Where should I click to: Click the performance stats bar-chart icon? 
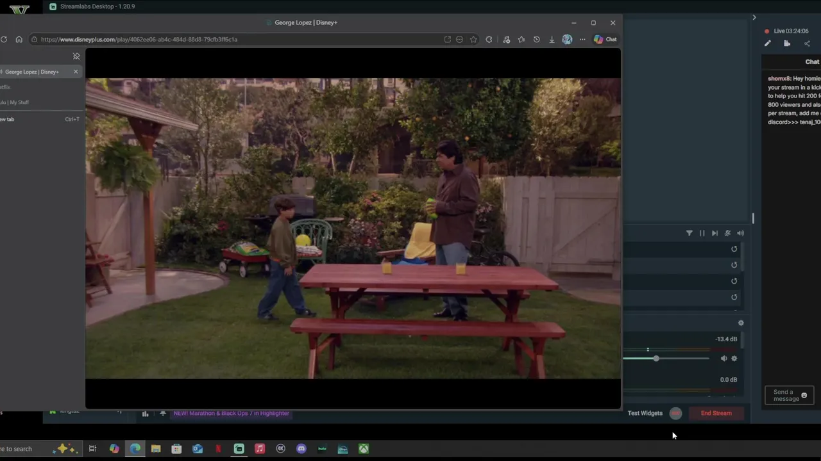point(146,414)
